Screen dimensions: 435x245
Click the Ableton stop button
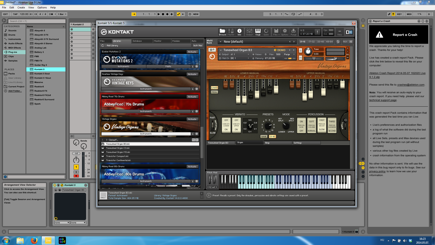tap(163, 14)
